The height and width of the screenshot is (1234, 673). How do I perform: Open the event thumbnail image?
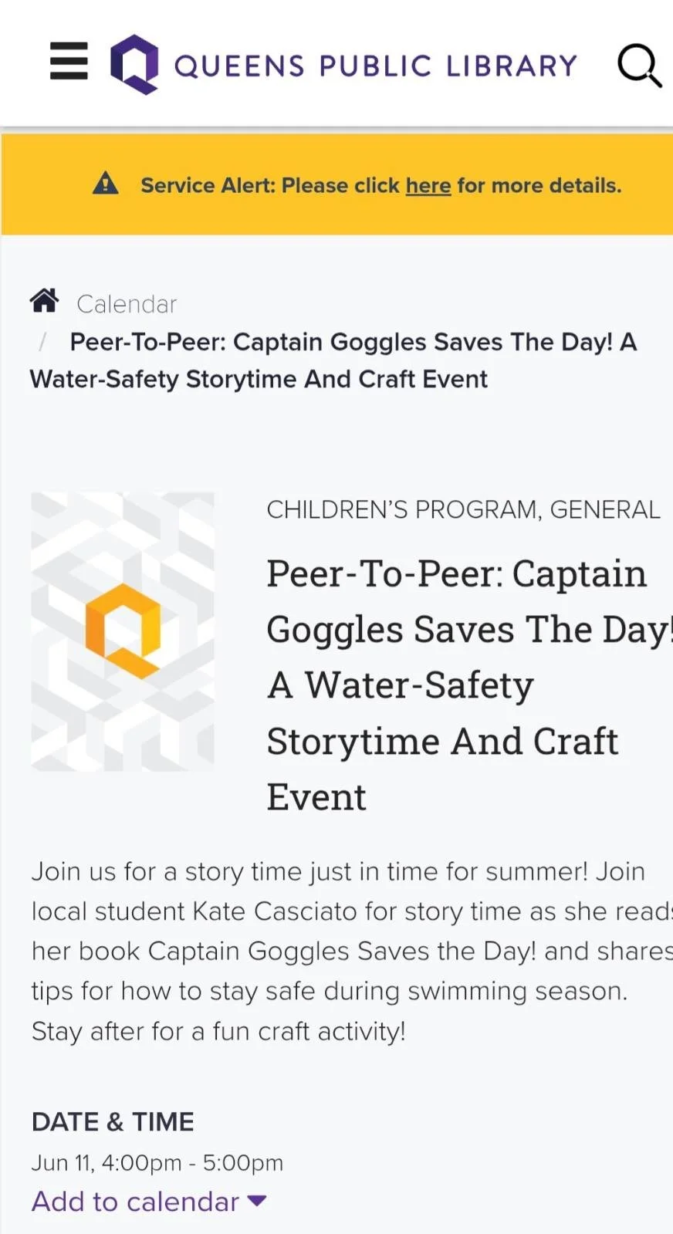[x=123, y=631]
